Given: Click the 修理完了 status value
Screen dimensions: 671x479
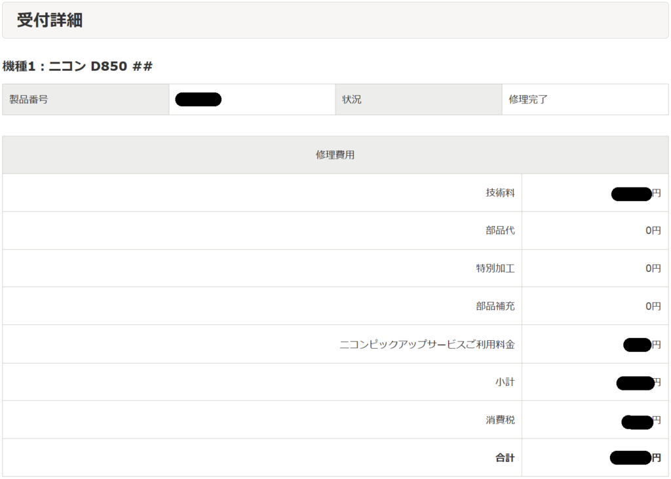Looking at the screenshot, I should coord(528,100).
